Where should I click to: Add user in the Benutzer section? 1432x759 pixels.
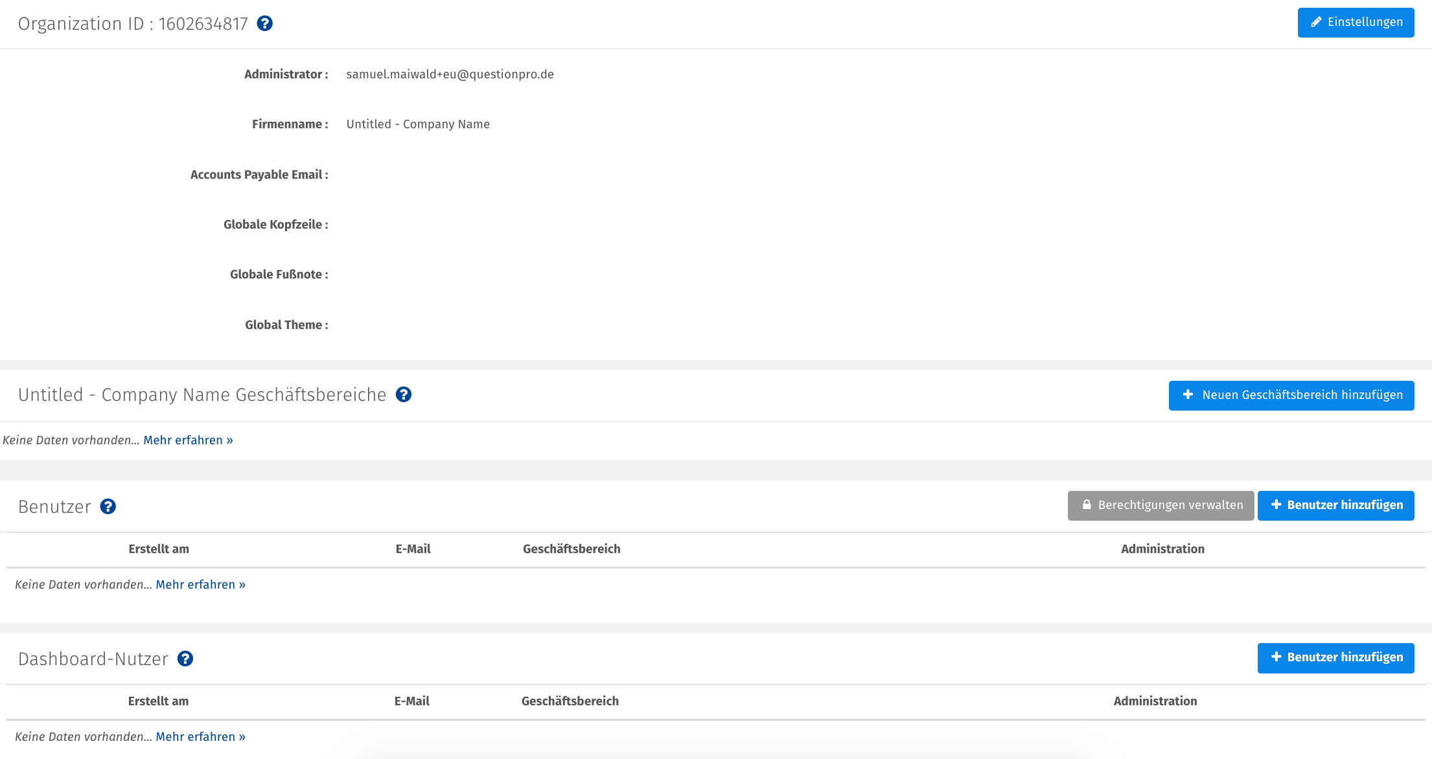pyautogui.click(x=1335, y=505)
